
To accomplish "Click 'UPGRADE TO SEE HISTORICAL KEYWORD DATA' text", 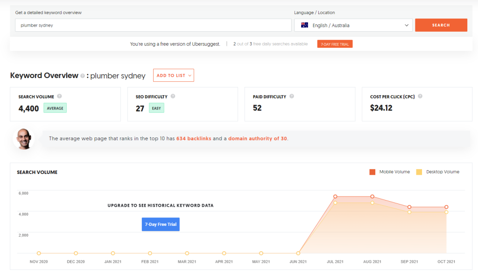I will (161, 206).
